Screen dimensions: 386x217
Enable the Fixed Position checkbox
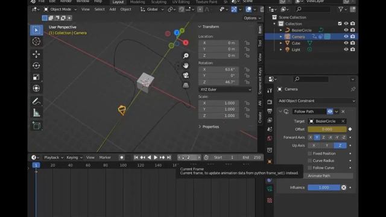pos(310,154)
